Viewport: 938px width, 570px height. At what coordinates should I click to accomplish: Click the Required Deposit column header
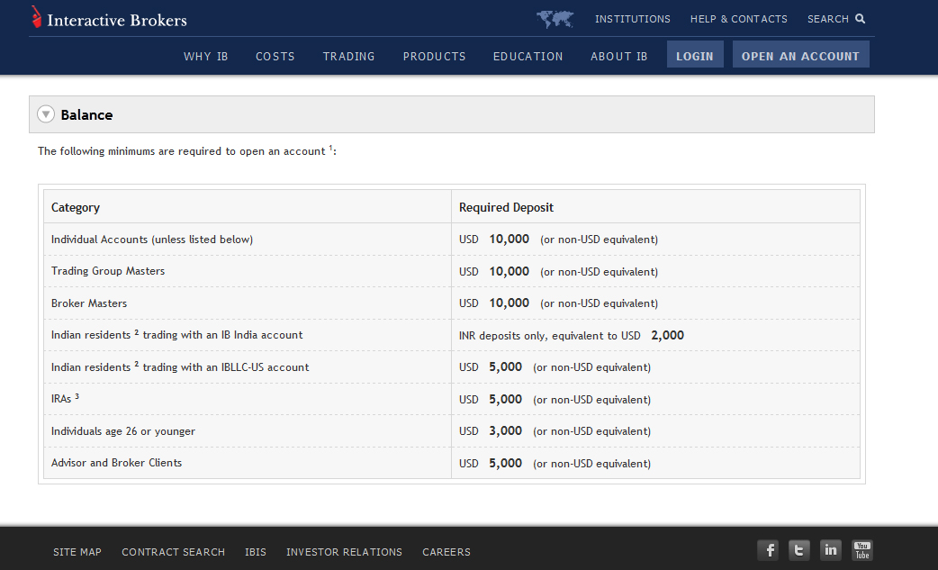click(506, 207)
